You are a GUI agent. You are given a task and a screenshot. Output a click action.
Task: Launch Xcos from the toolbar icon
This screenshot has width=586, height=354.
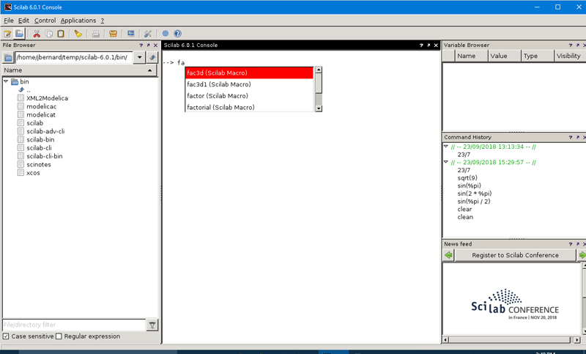tap(130, 34)
